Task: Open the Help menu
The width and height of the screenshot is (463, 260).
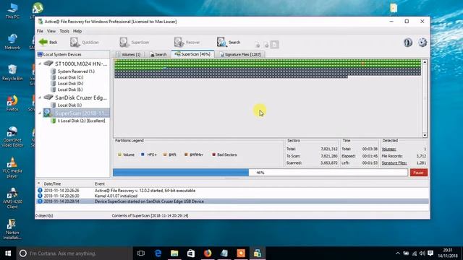Action: pos(77,31)
